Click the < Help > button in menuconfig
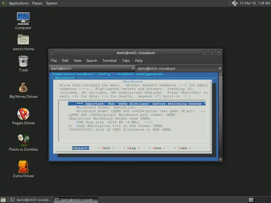Image resolution: width=271 pixels, height=203 pixels. (x=131, y=148)
